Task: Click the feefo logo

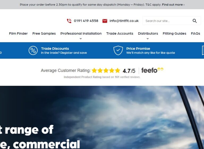Action: click(152, 70)
